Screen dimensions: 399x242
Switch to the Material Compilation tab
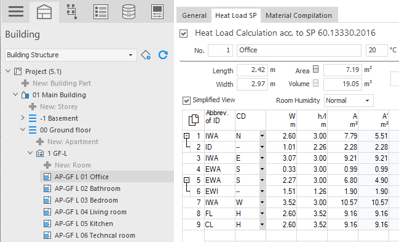click(x=299, y=16)
